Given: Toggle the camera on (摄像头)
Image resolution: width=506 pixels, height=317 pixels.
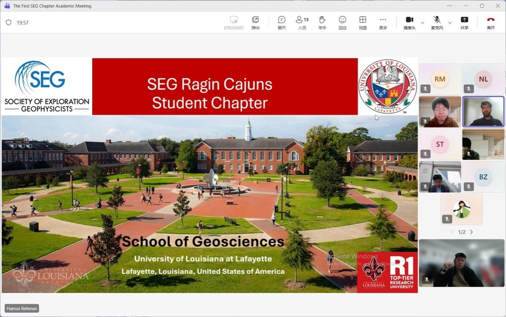Looking at the screenshot, I should (x=409, y=22).
